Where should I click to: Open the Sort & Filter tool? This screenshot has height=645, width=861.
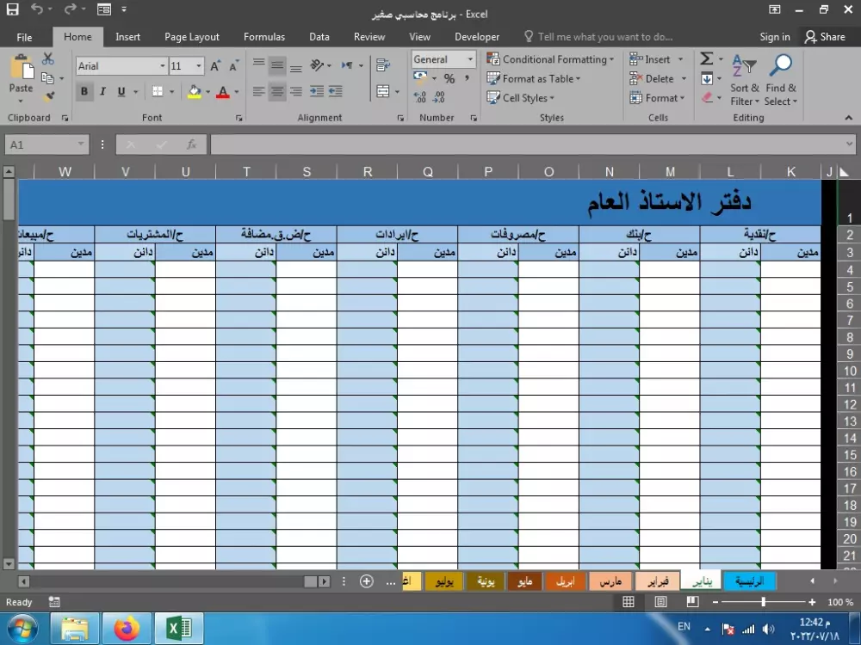[744, 82]
